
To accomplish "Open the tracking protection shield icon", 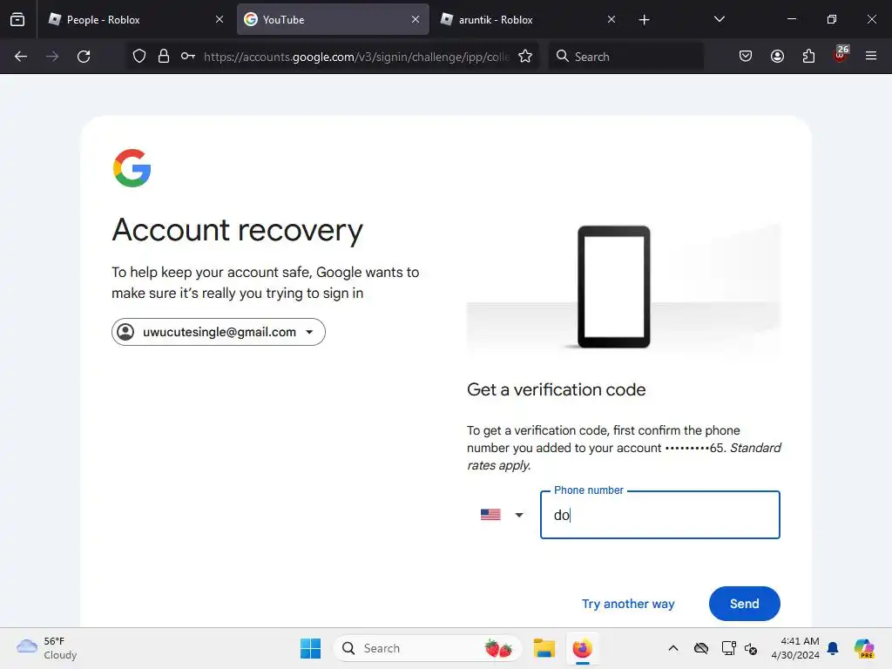I will (x=139, y=57).
